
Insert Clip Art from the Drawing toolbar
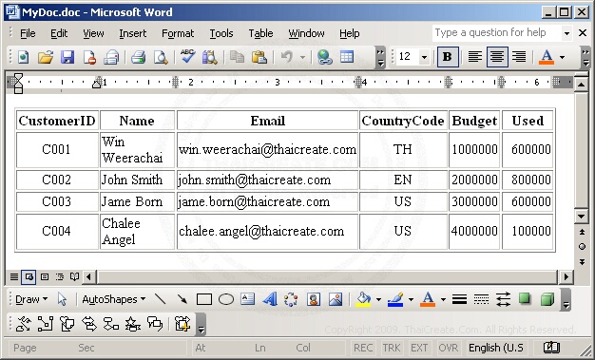(x=314, y=299)
